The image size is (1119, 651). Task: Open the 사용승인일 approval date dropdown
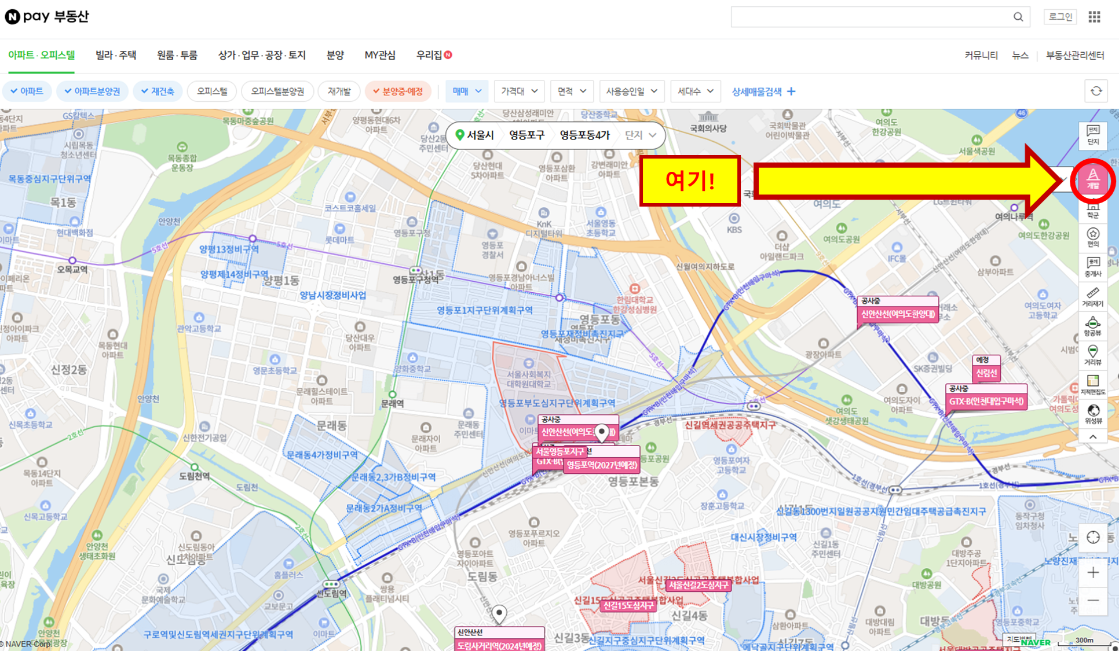pyautogui.click(x=631, y=91)
